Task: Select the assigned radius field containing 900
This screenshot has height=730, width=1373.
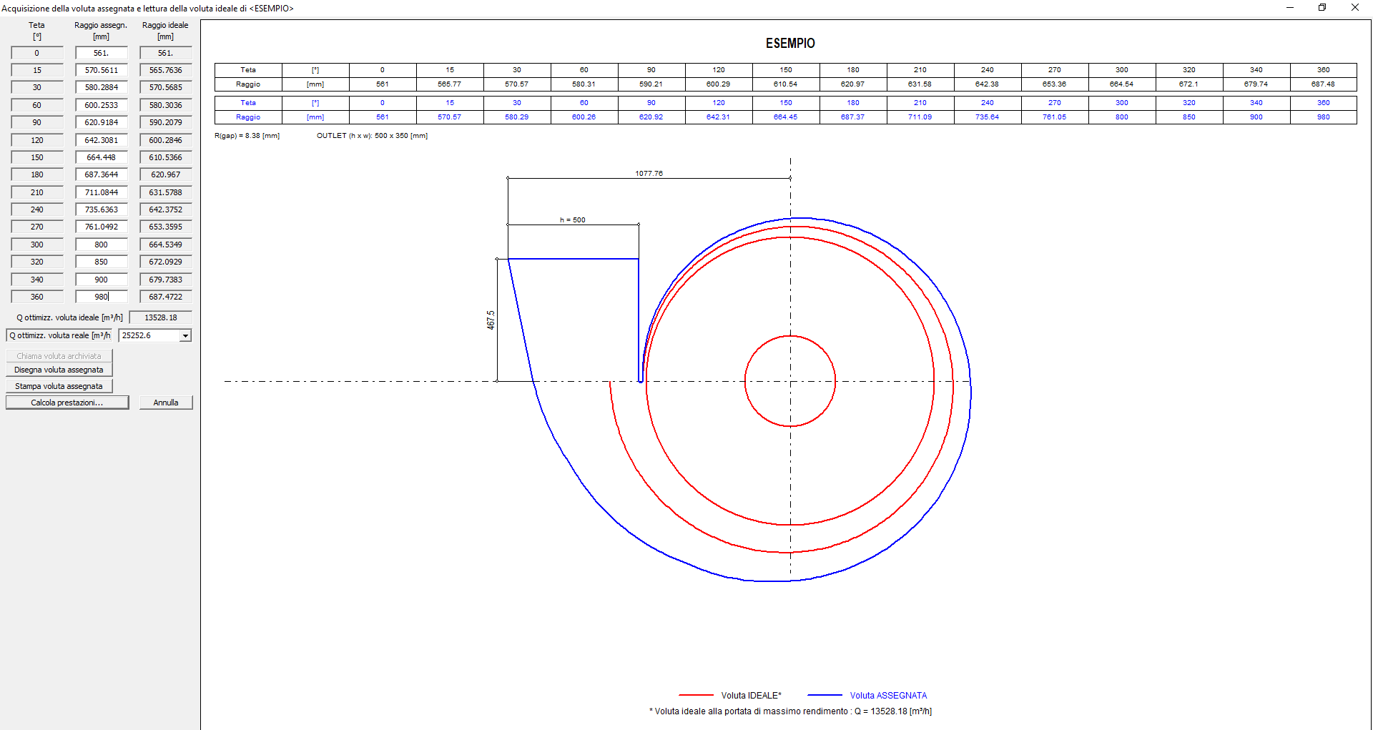Action: tap(101, 280)
